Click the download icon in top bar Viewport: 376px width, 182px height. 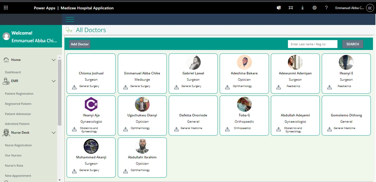pos(303,8)
